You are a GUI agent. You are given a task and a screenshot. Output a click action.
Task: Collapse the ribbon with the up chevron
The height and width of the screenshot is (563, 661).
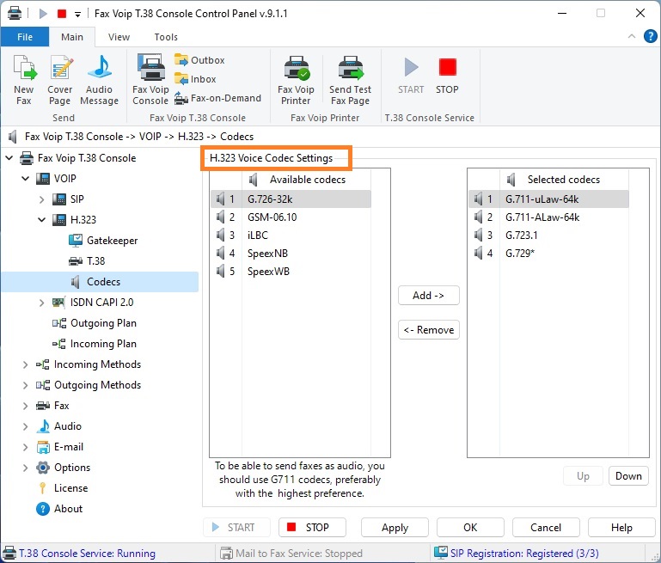[x=632, y=36]
